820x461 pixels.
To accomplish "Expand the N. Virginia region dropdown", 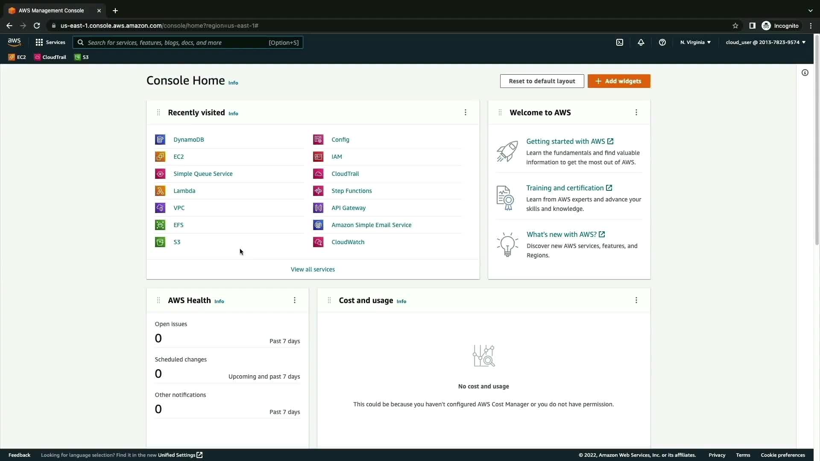I will coord(695,42).
